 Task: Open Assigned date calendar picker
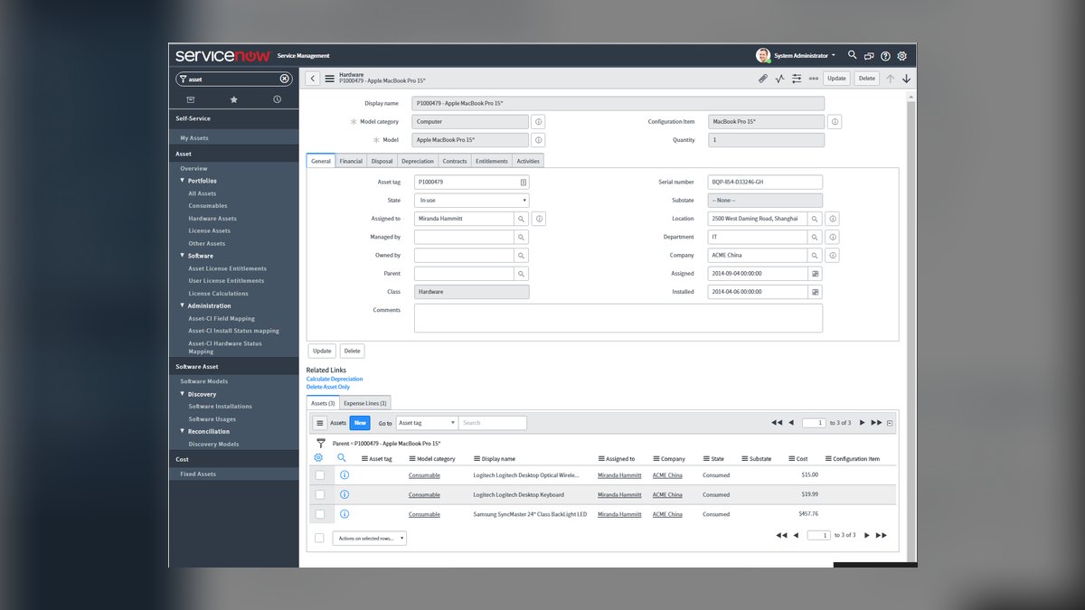coord(815,273)
